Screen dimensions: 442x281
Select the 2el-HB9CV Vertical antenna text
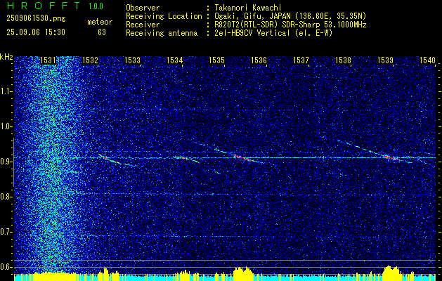coord(273,33)
